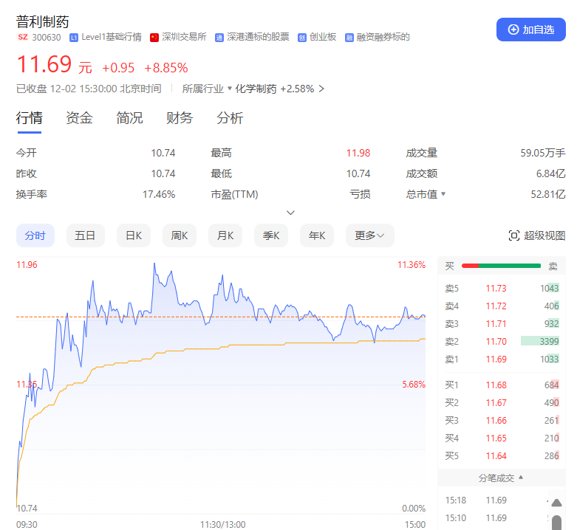Open the 总市值 dropdown triangle
Viewport: 577px width, 530px height.
pos(443,193)
